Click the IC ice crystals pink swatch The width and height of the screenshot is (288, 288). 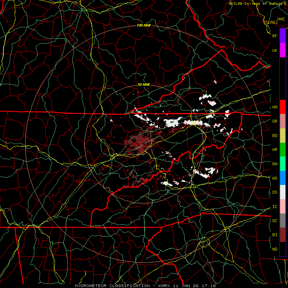(283, 206)
